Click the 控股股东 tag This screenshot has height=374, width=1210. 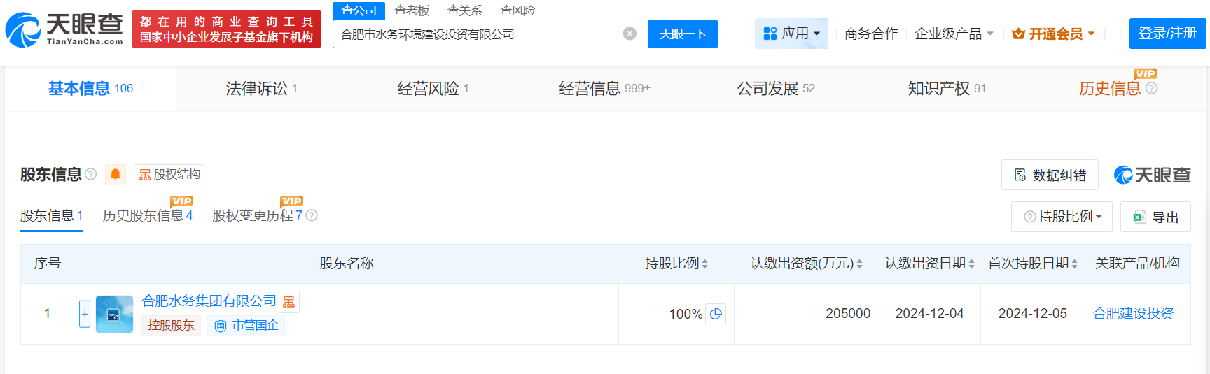point(172,326)
